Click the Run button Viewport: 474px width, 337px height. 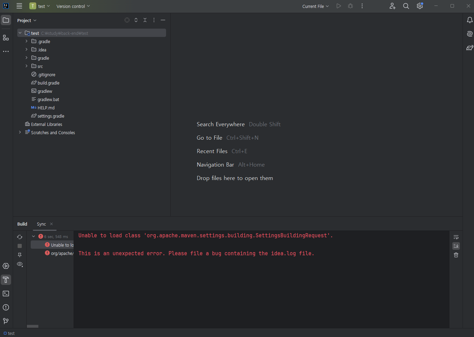point(339,6)
